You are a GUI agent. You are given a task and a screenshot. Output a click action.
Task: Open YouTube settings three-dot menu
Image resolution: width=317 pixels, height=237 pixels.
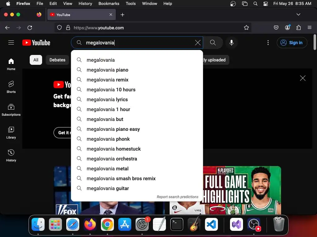[268, 43]
